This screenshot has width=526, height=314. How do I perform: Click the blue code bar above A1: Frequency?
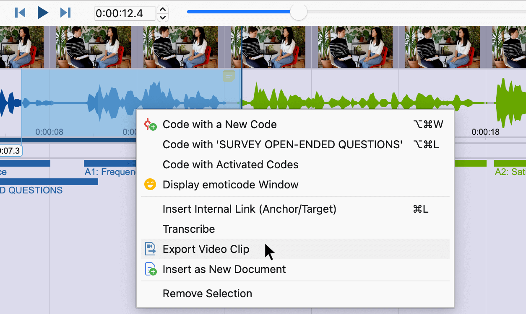coord(110,163)
